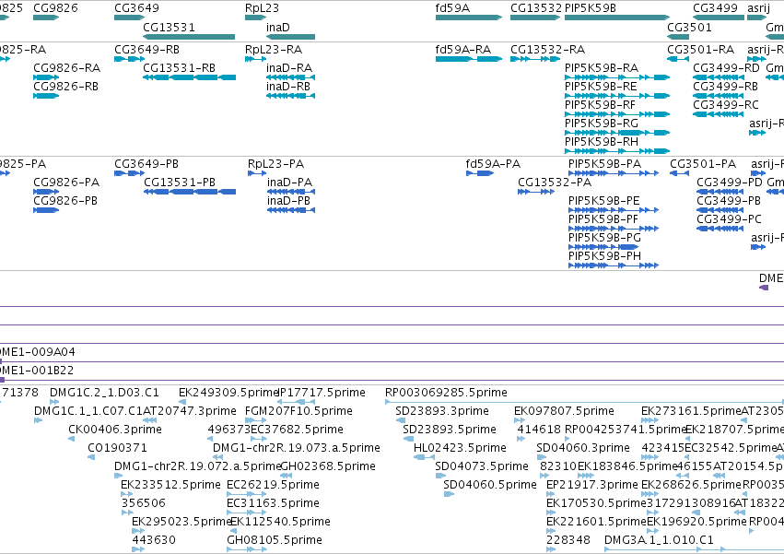Viewport: 784px width, 554px height.
Task: Click EST CO190371
Action: click(91, 457)
